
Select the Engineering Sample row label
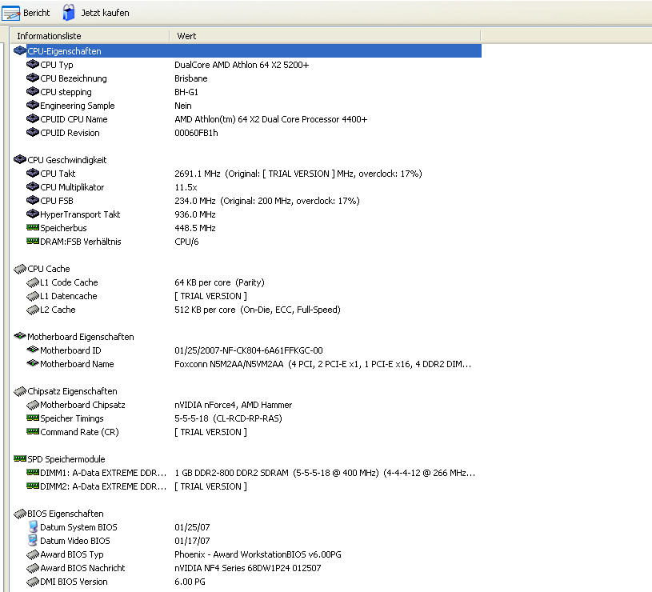[78, 106]
